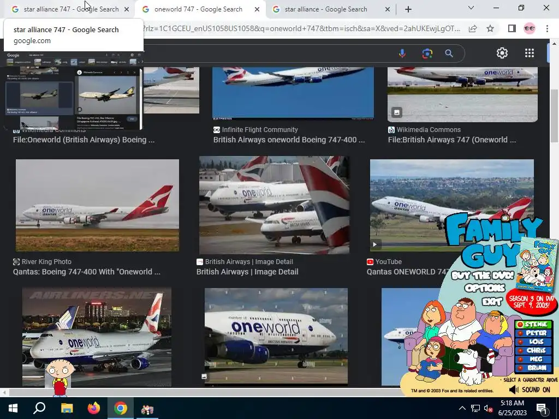The width and height of the screenshot is (559, 419).
Task: Toggle Chrome side panel icon
Action: point(512,28)
